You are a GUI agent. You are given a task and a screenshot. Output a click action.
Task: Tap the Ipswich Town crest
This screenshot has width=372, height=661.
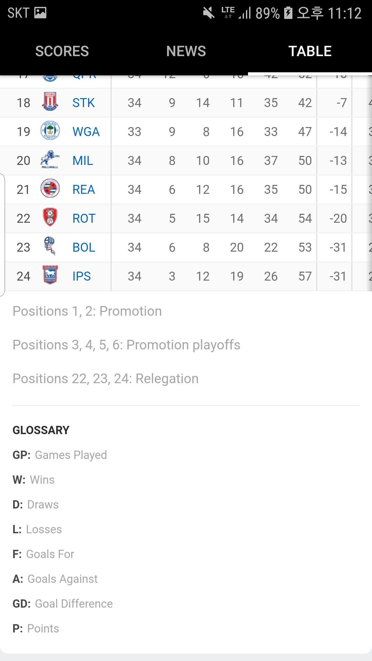click(x=50, y=275)
